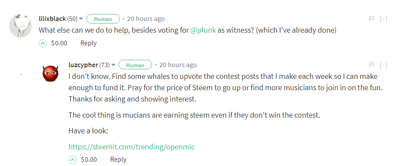Open luzcypher's devil avatar
The image size is (400, 166).
(x=50, y=74)
